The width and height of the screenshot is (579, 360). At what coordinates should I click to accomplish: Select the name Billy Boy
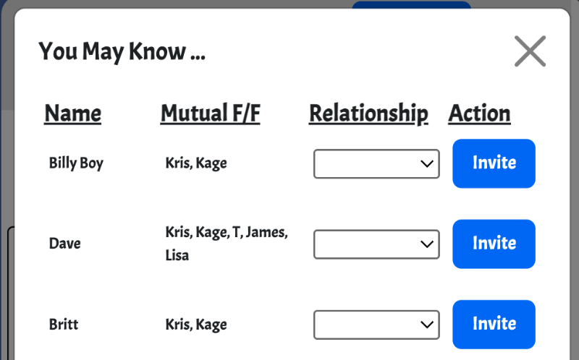pos(76,163)
